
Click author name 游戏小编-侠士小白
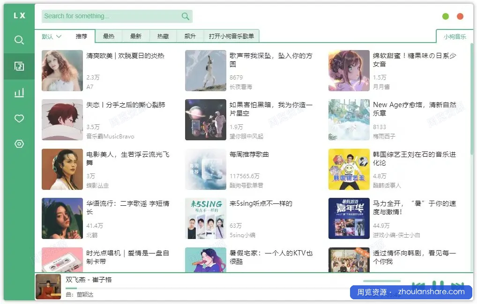click(396, 235)
